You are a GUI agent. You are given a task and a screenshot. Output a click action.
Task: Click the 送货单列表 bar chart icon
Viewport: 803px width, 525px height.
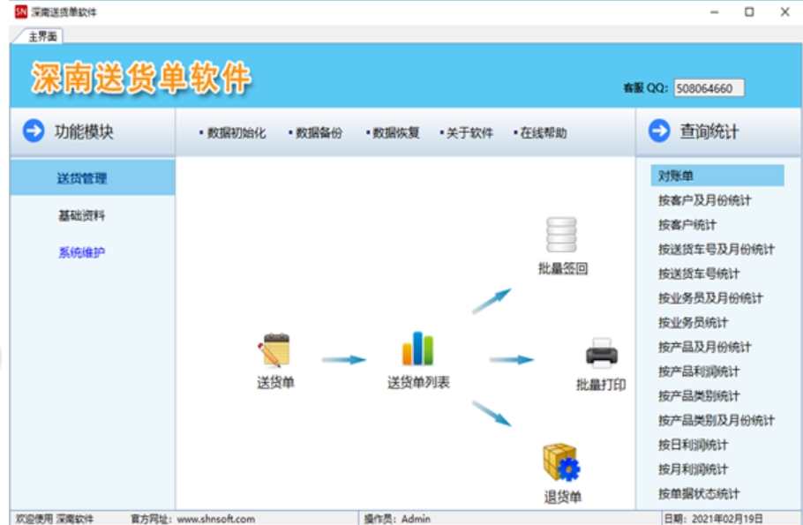tap(418, 351)
